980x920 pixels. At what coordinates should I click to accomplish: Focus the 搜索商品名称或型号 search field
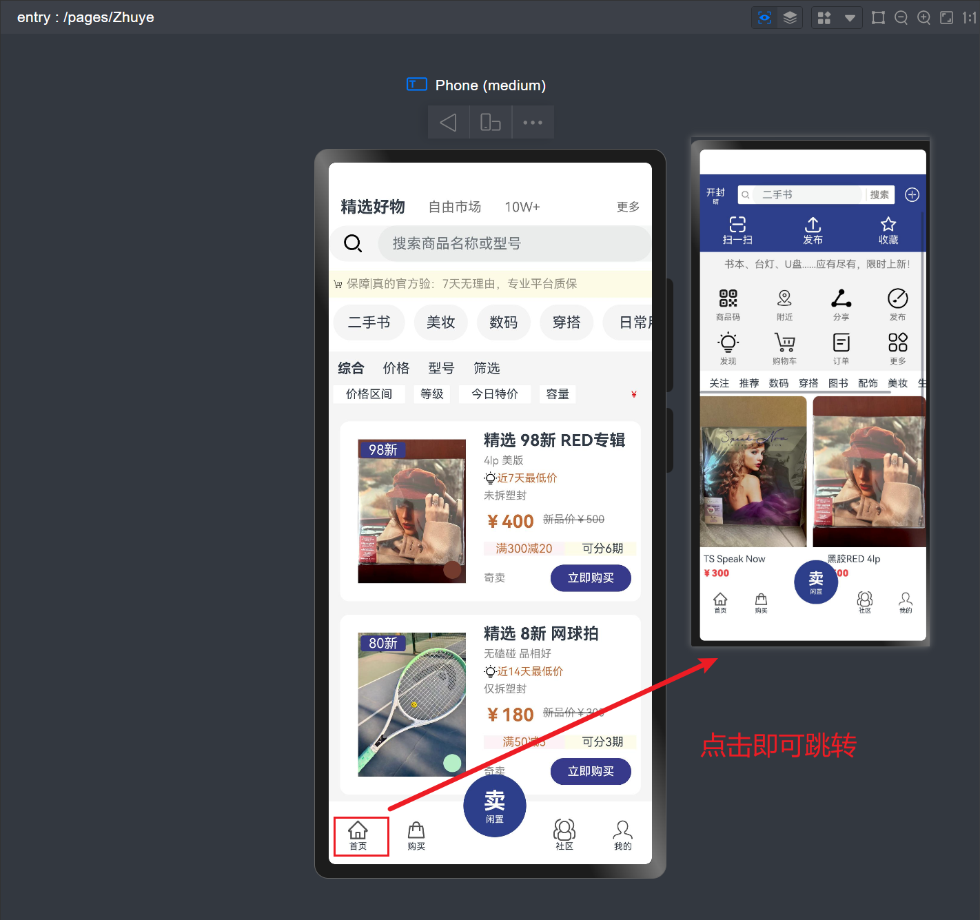514,243
